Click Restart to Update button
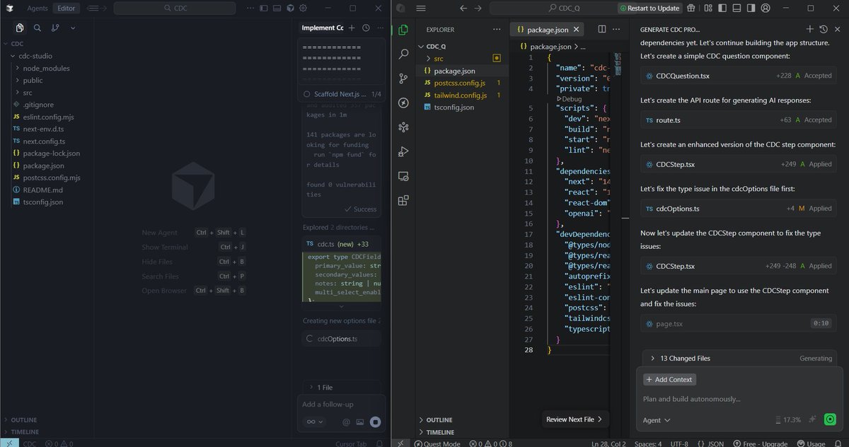 pos(649,8)
